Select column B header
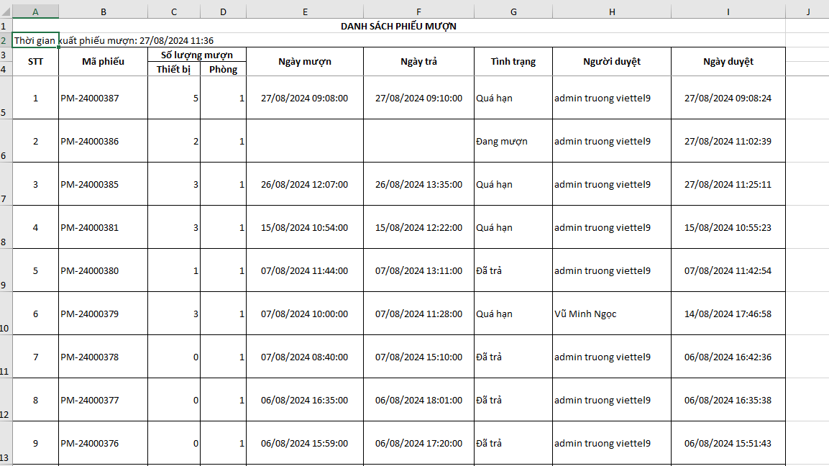829x466 pixels. point(103,12)
